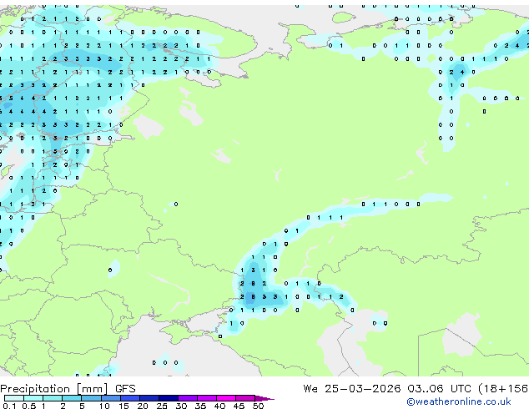Screen dimensions: 529x409
Task: Click the legend label "15"
Action: [x=123, y=406]
